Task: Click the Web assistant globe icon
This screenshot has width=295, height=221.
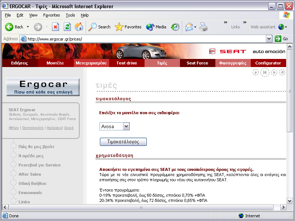Action: point(281,27)
